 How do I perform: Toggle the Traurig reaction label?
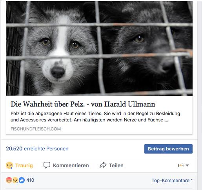point(24,165)
